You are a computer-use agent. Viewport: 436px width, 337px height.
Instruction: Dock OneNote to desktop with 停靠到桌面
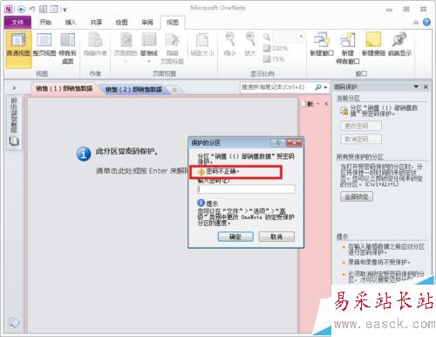67,48
